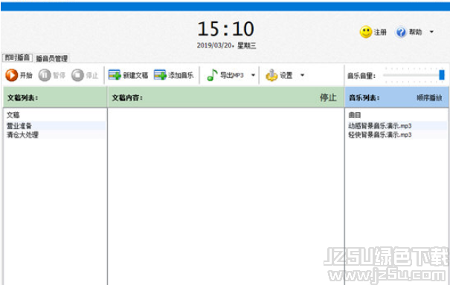The width and height of the screenshot is (450, 285).
Task: Open the Settings dropdown arrow
Action: point(302,75)
